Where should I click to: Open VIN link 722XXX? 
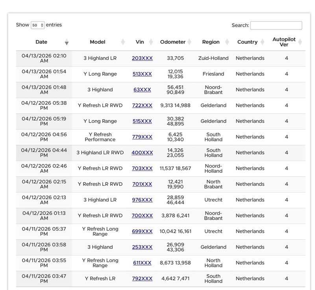point(142,105)
